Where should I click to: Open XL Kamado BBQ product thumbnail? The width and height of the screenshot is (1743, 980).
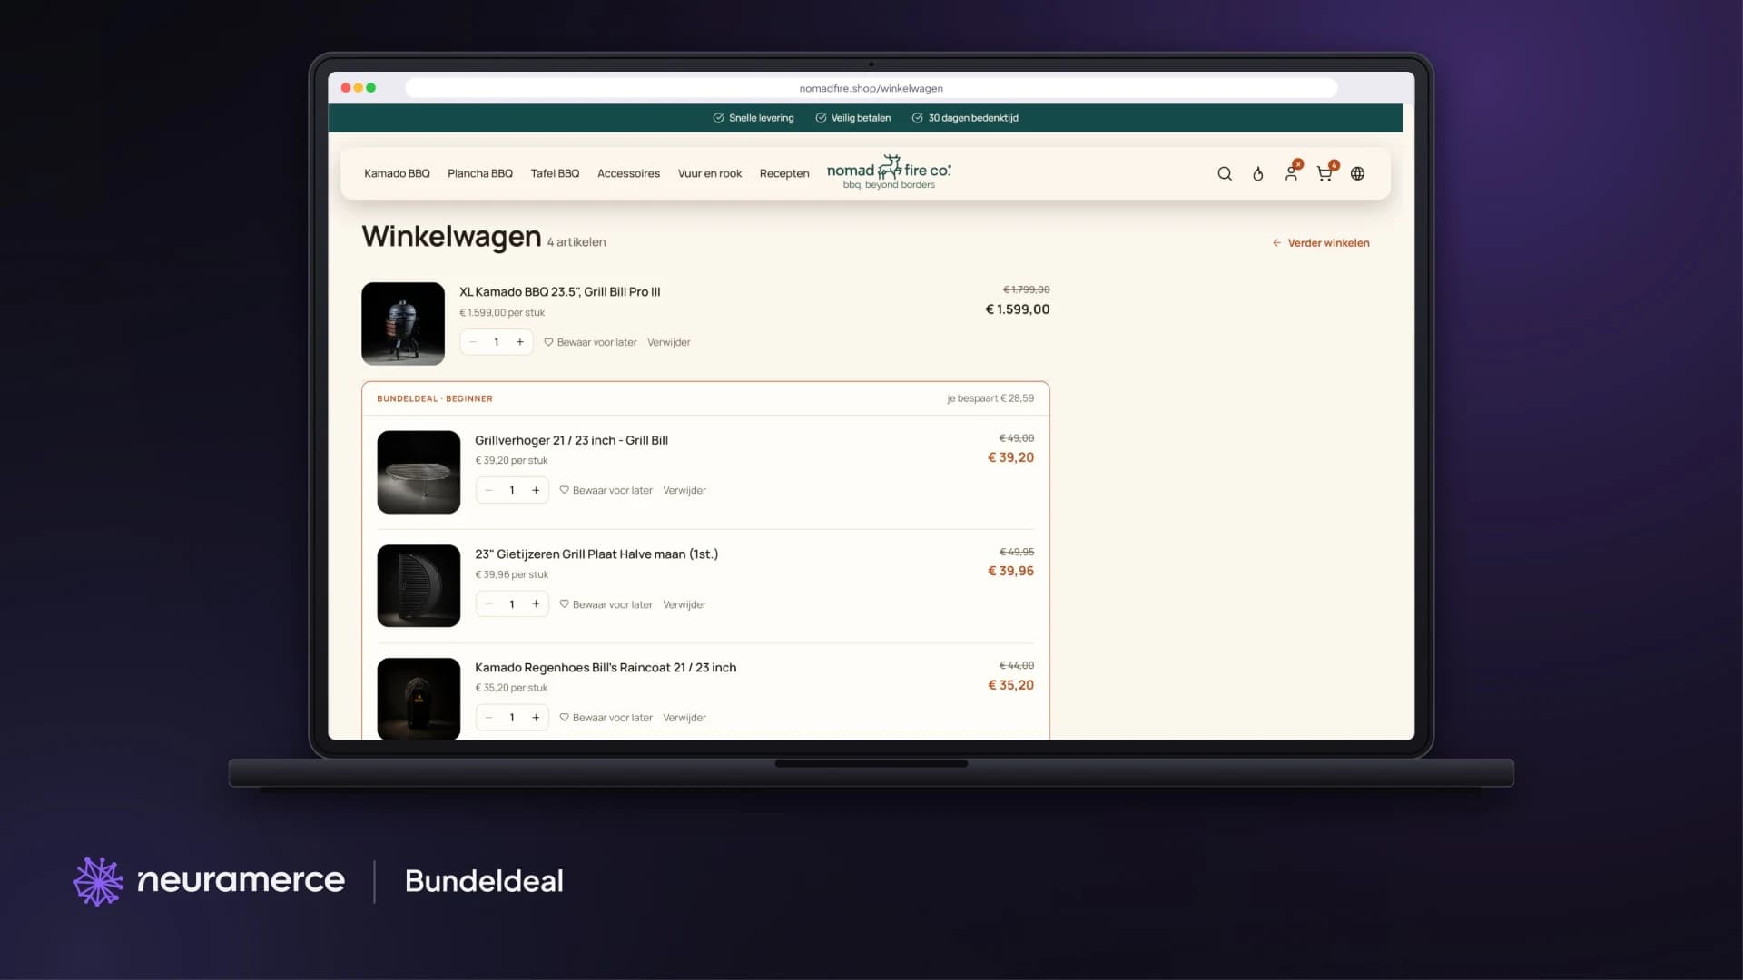[403, 324]
